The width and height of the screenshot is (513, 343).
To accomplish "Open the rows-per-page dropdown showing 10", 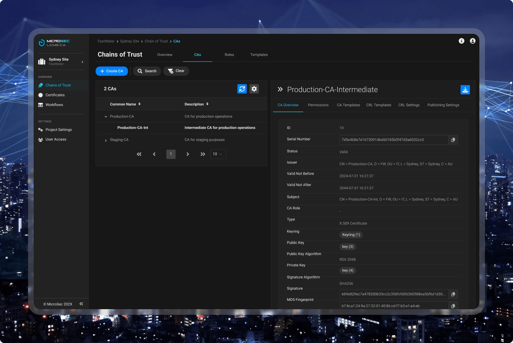I will pyautogui.click(x=218, y=154).
